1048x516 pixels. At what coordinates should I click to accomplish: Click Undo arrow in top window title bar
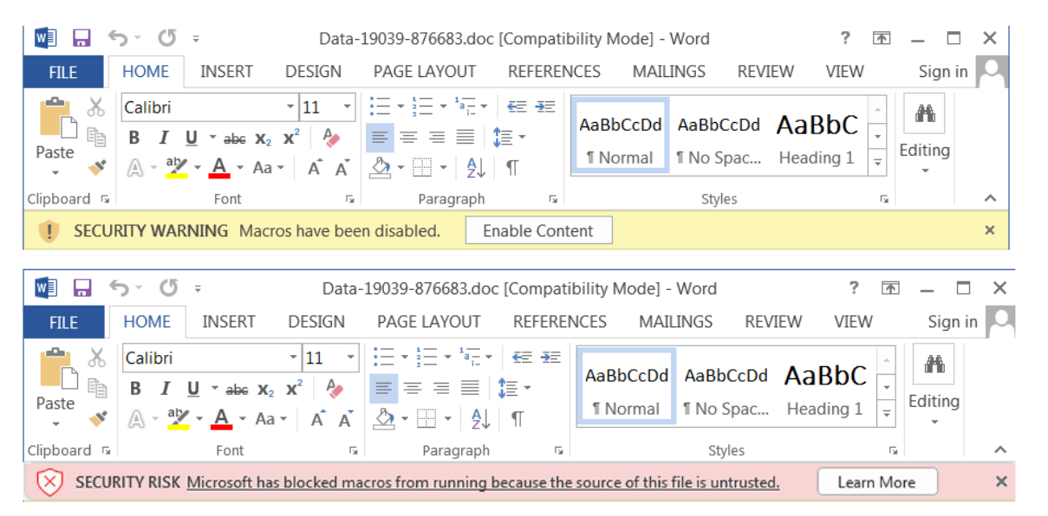point(117,38)
